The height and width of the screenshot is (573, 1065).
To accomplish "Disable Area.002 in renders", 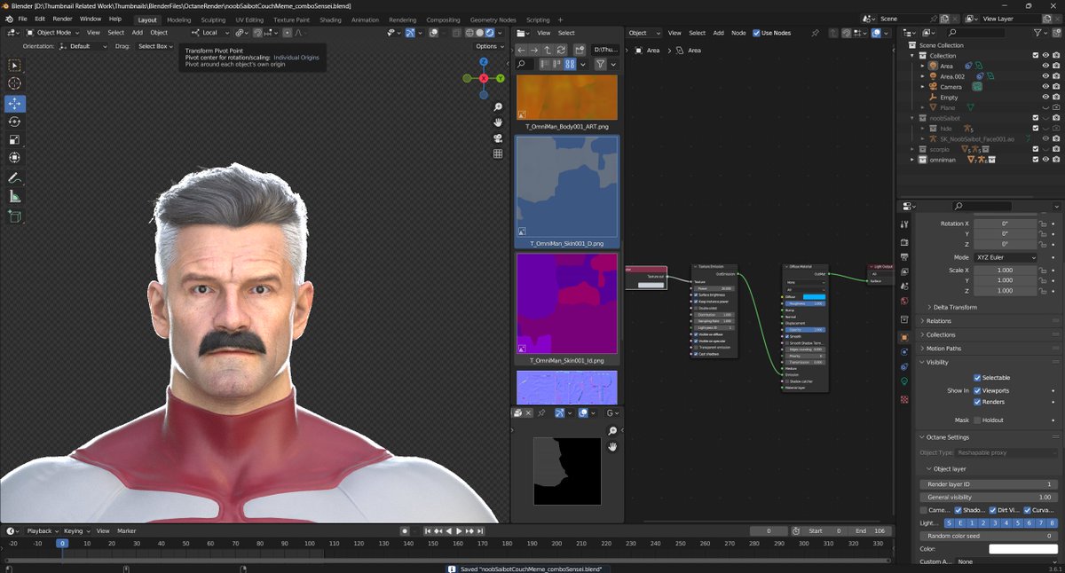I will click(1057, 76).
